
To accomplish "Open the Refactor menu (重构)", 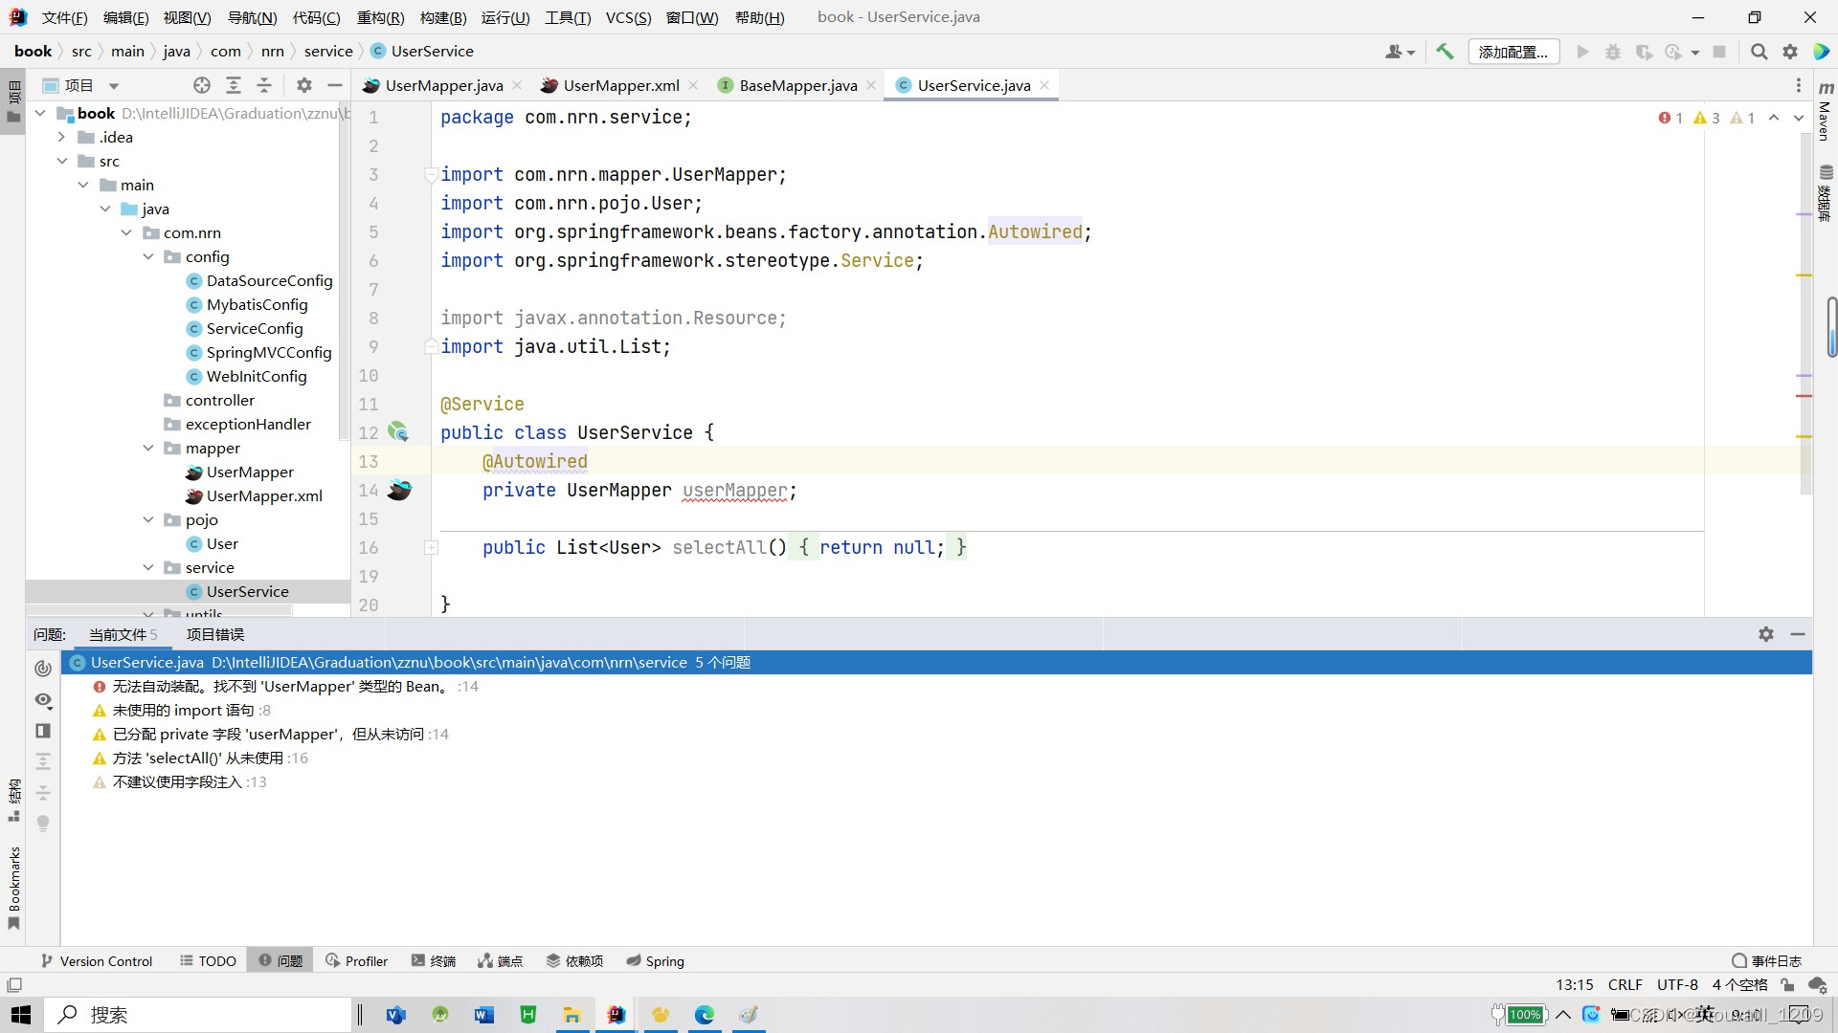I will (x=380, y=17).
